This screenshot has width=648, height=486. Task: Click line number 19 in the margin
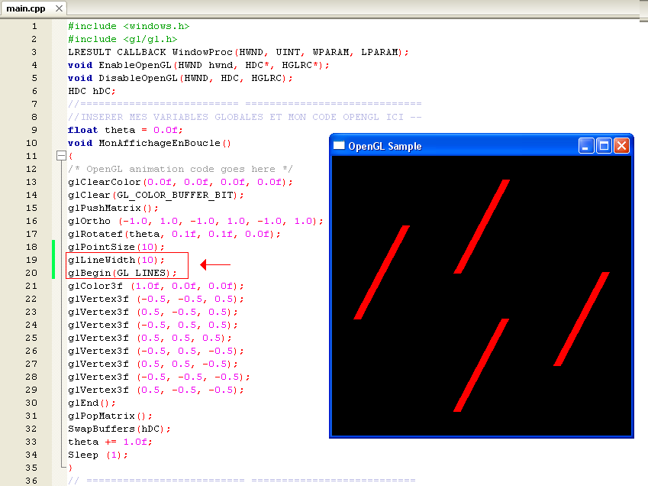31,260
